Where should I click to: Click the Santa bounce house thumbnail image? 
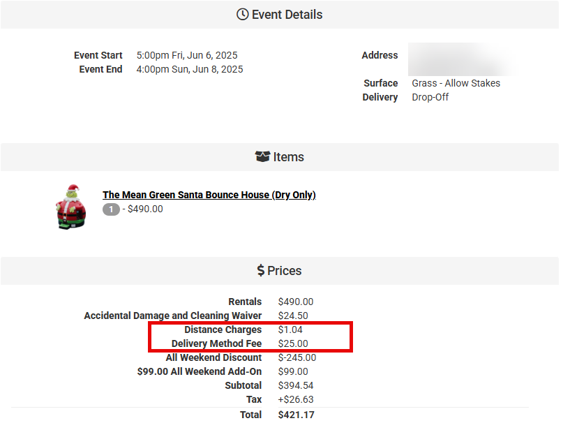coord(70,206)
